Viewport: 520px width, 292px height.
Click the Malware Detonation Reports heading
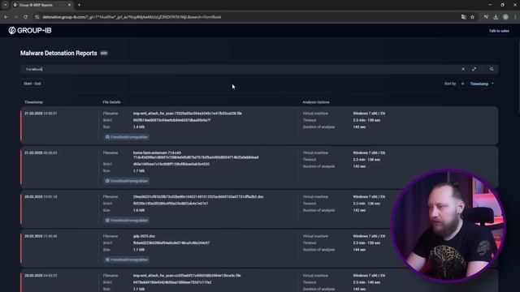[58, 54]
